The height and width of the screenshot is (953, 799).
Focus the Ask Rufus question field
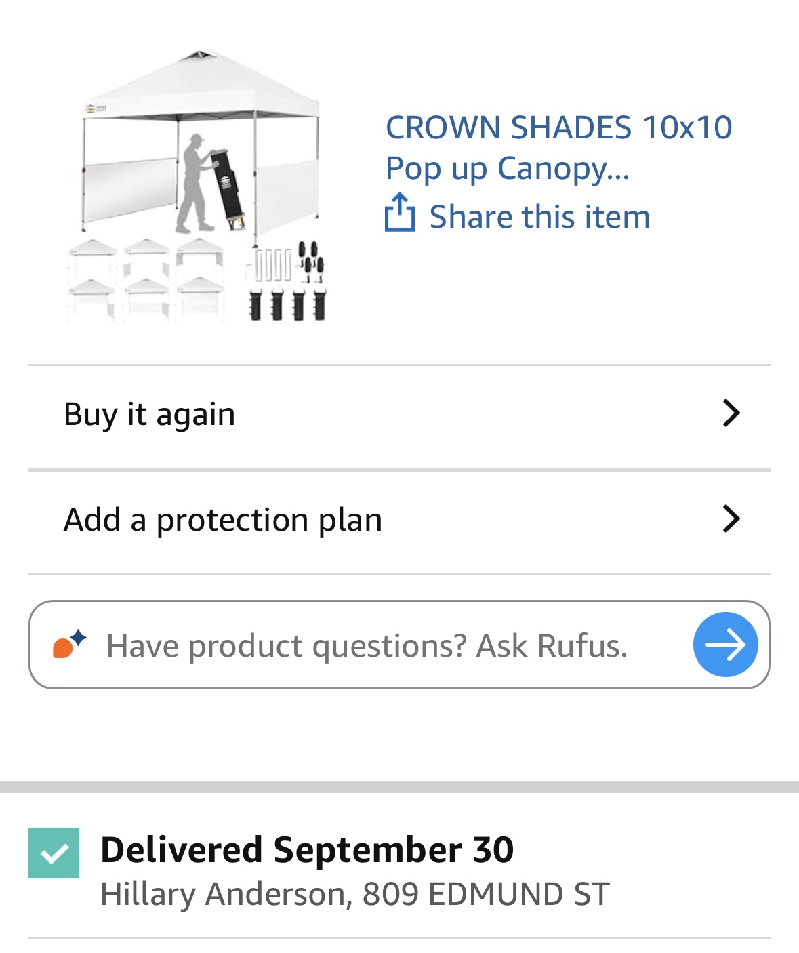tap(366, 645)
